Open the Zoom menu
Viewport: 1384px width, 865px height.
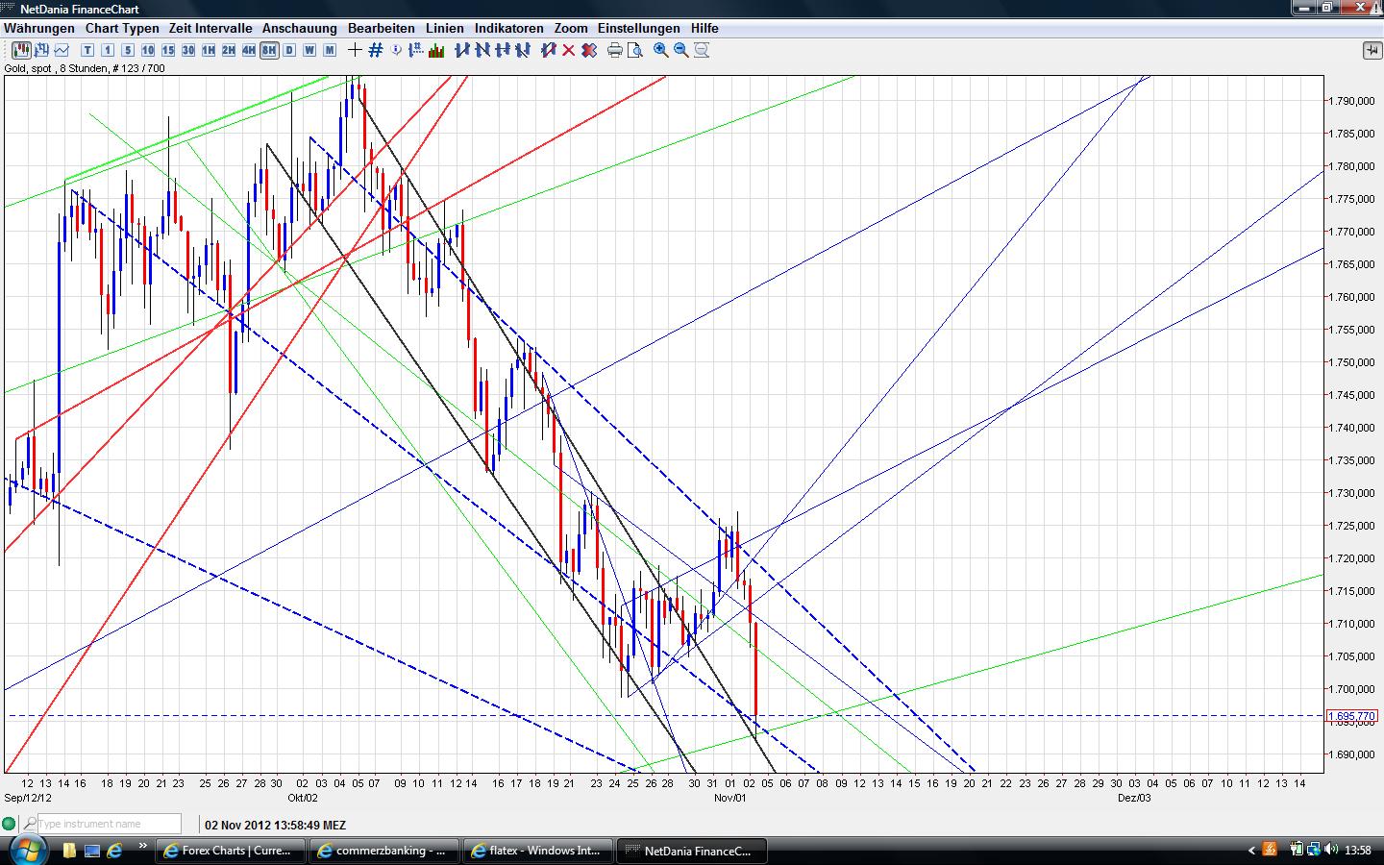click(x=571, y=29)
